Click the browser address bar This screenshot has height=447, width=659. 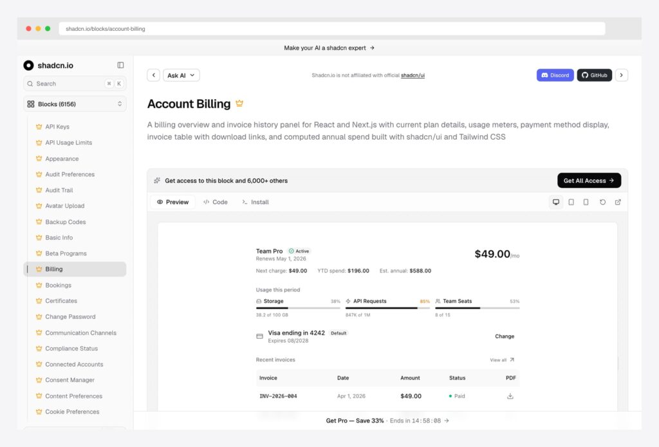pyautogui.click(x=332, y=28)
